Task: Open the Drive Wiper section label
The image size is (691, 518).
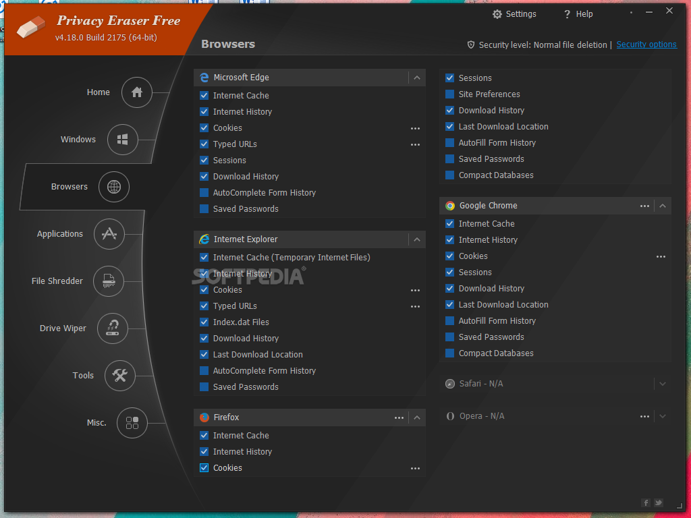Action: [x=63, y=328]
